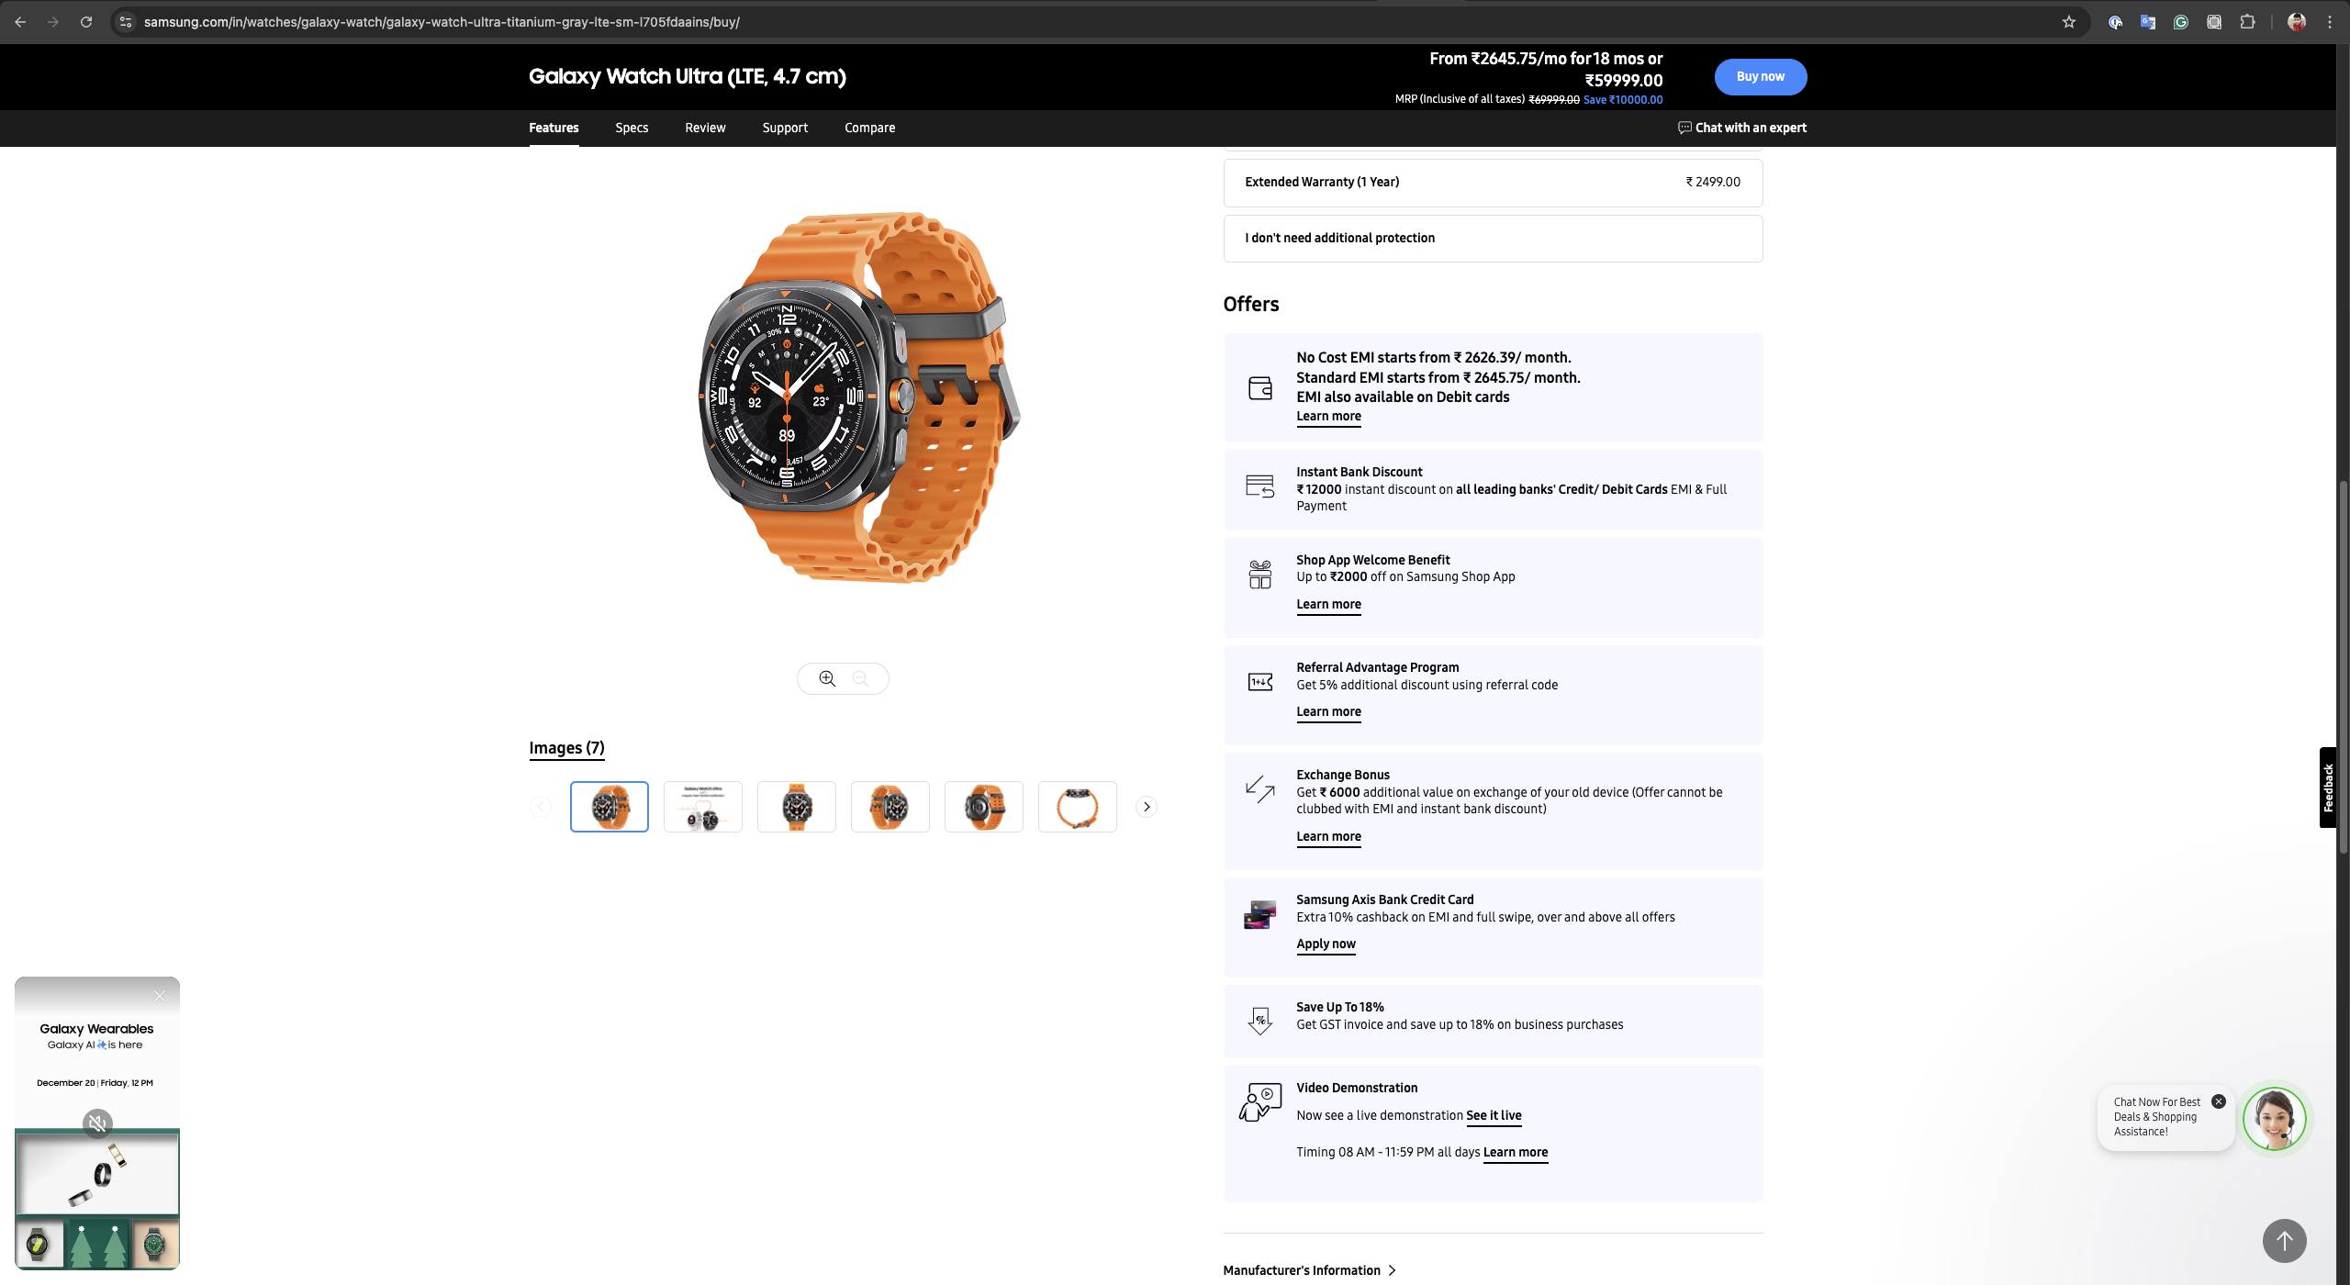
Task: Reload the page
Action: [86, 22]
